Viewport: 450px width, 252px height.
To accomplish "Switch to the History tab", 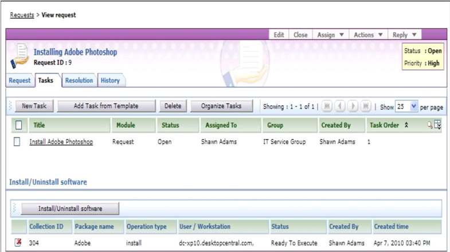I will pyautogui.click(x=110, y=81).
